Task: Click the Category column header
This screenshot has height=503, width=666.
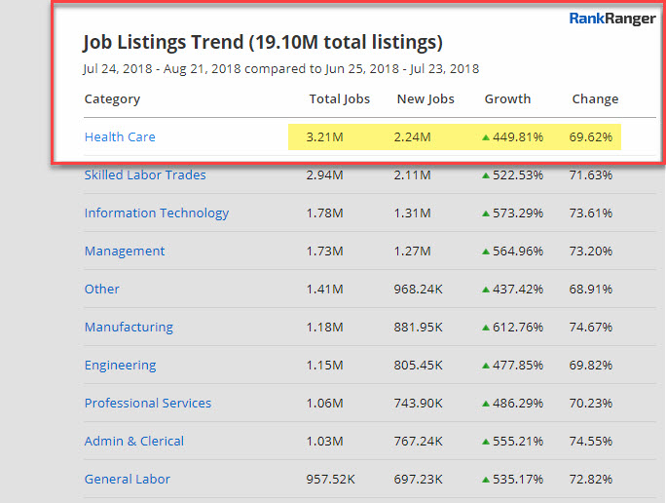Action: [112, 99]
